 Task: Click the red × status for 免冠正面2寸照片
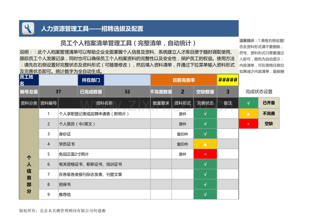[205, 154]
